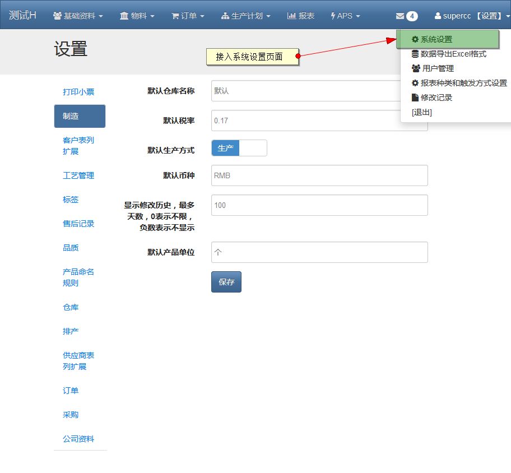Viewport: 511px width, 473px height.
Task: Toggle the 默认生产方式 switch
Action: coord(239,148)
